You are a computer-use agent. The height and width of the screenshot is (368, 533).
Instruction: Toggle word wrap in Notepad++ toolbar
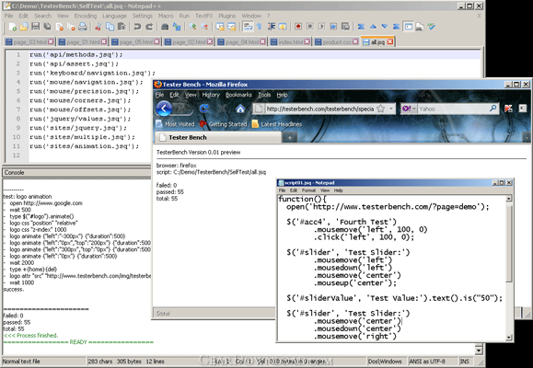click(248, 27)
